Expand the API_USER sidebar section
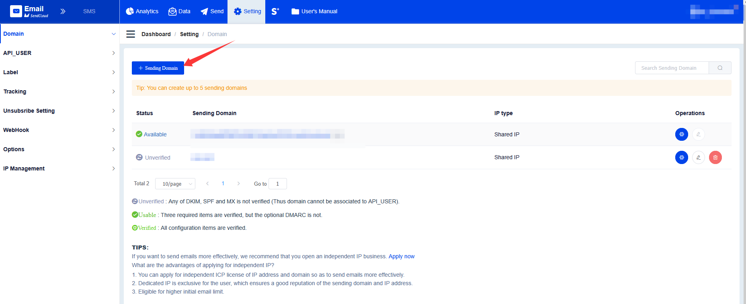Image resolution: width=746 pixels, height=304 pixels. pyautogui.click(x=59, y=53)
